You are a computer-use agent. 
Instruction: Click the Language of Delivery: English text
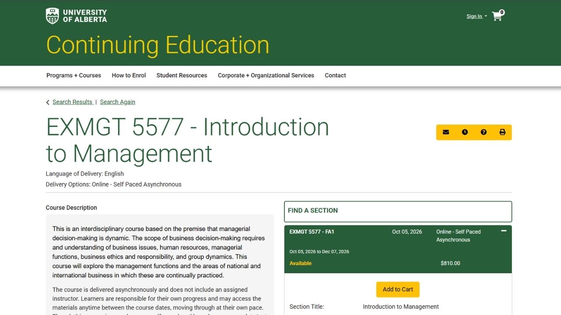coord(85,174)
